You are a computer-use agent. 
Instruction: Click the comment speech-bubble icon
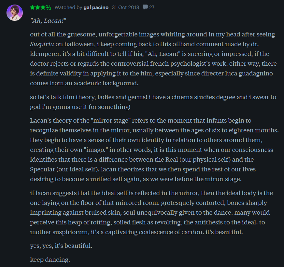tap(145, 7)
